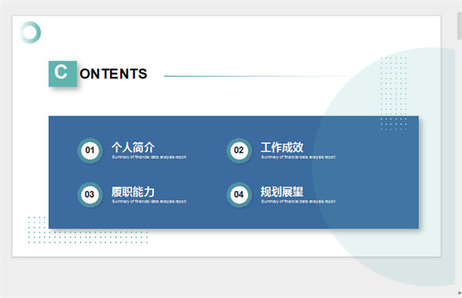Click the 03 numbered circle badge
The width and height of the screenshot is (462, 298).
[90, 195]
